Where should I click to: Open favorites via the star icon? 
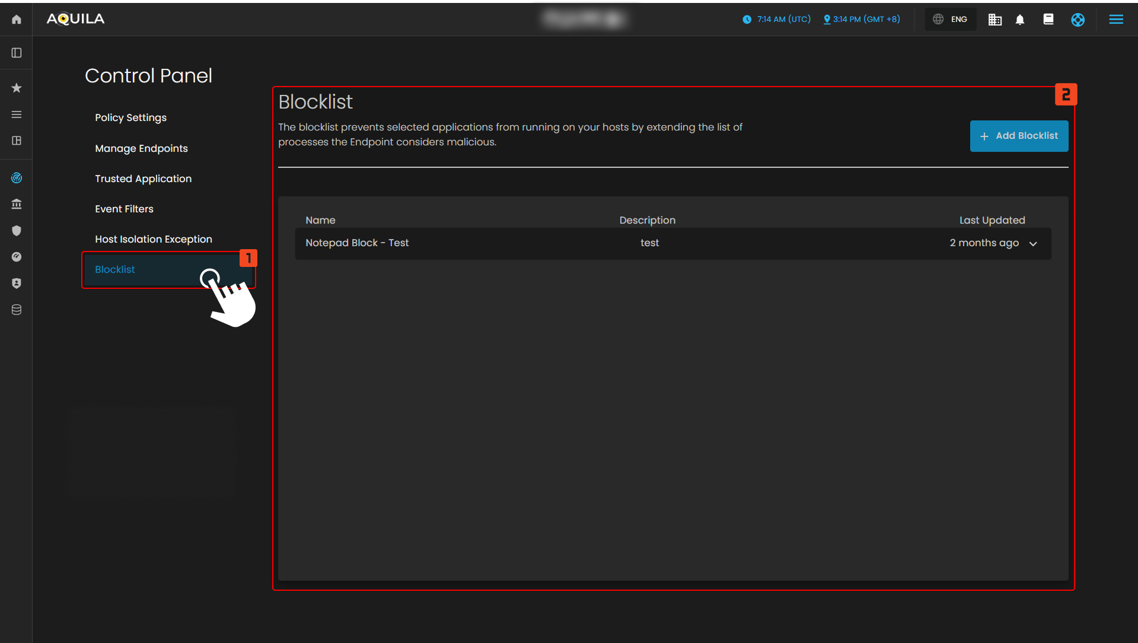17,88
